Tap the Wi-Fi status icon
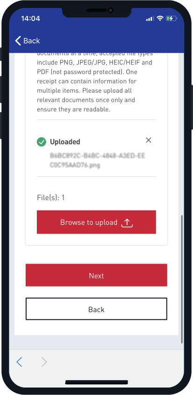The width and height of the screenshot is (193, 395). point(160,18)
